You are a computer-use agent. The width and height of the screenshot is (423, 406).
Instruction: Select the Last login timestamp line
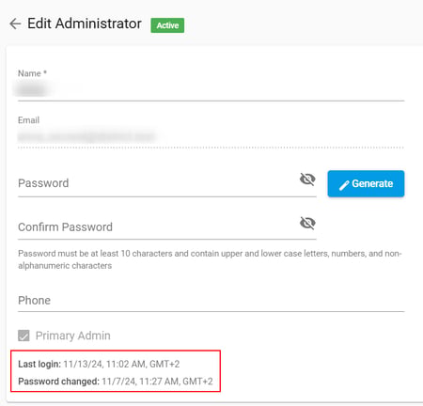(x=99, y=364)
